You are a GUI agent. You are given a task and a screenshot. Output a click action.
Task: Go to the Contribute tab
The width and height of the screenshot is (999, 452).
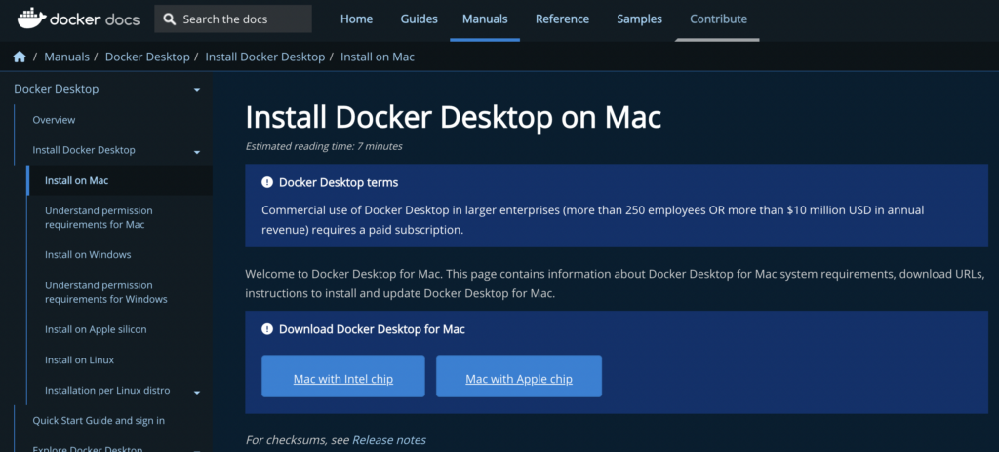718,19
